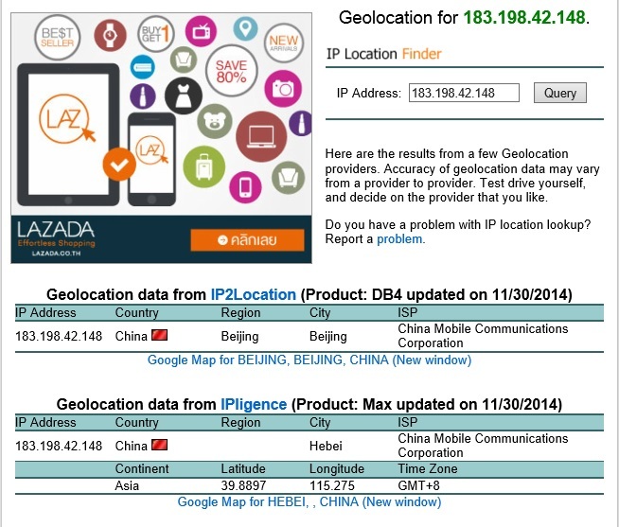Click the blue air conditioner icon
The height and width of the screenshot is (527, 619).
coord(143,67)
